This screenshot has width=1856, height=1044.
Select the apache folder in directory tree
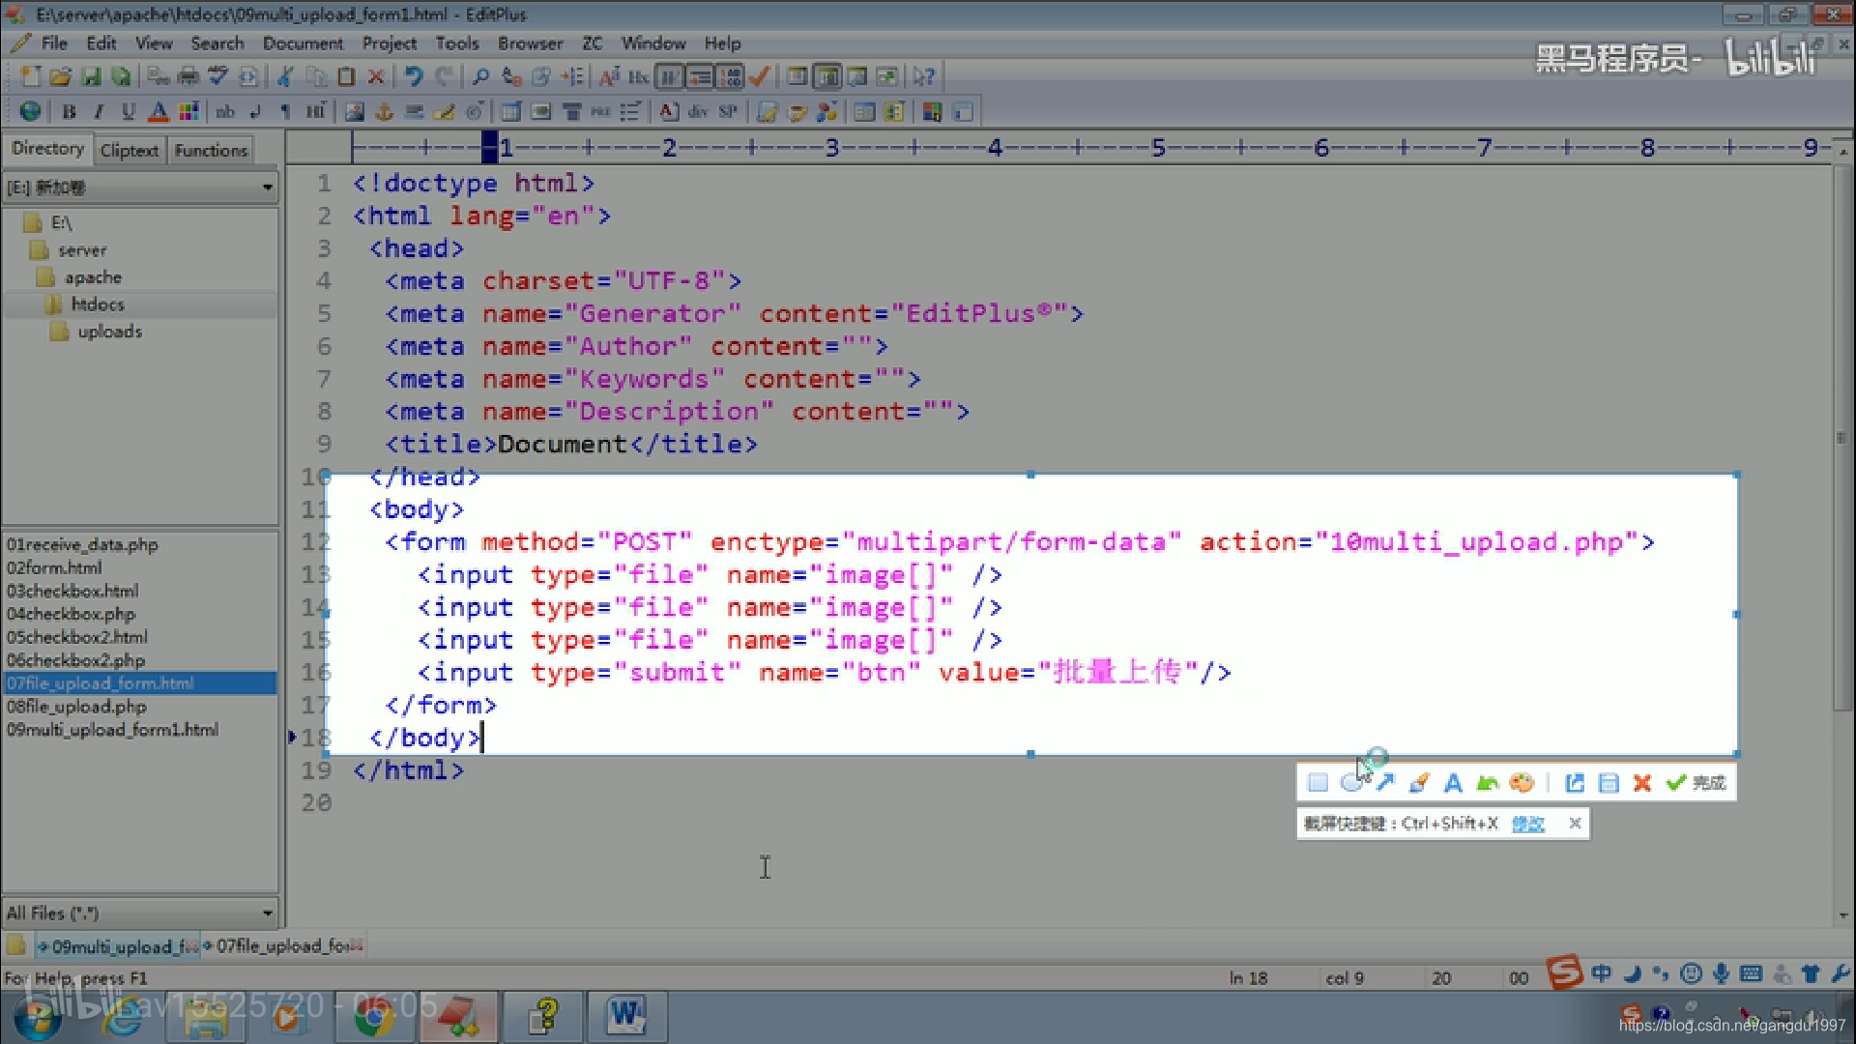(x=93, y=277)
